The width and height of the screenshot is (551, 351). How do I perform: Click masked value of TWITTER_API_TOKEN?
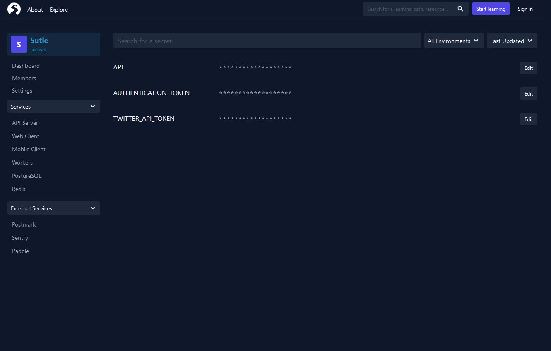point(255,119)
